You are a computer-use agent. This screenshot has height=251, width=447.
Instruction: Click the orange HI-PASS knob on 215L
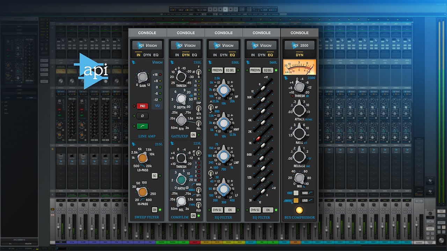pos(142,191)
